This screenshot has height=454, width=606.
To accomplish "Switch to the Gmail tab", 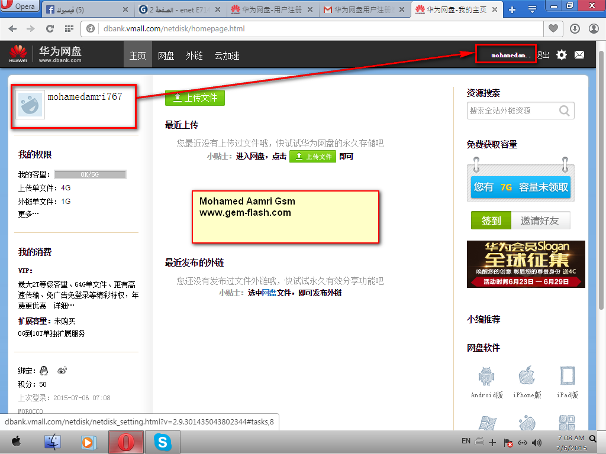I will (x=364, y=9).
